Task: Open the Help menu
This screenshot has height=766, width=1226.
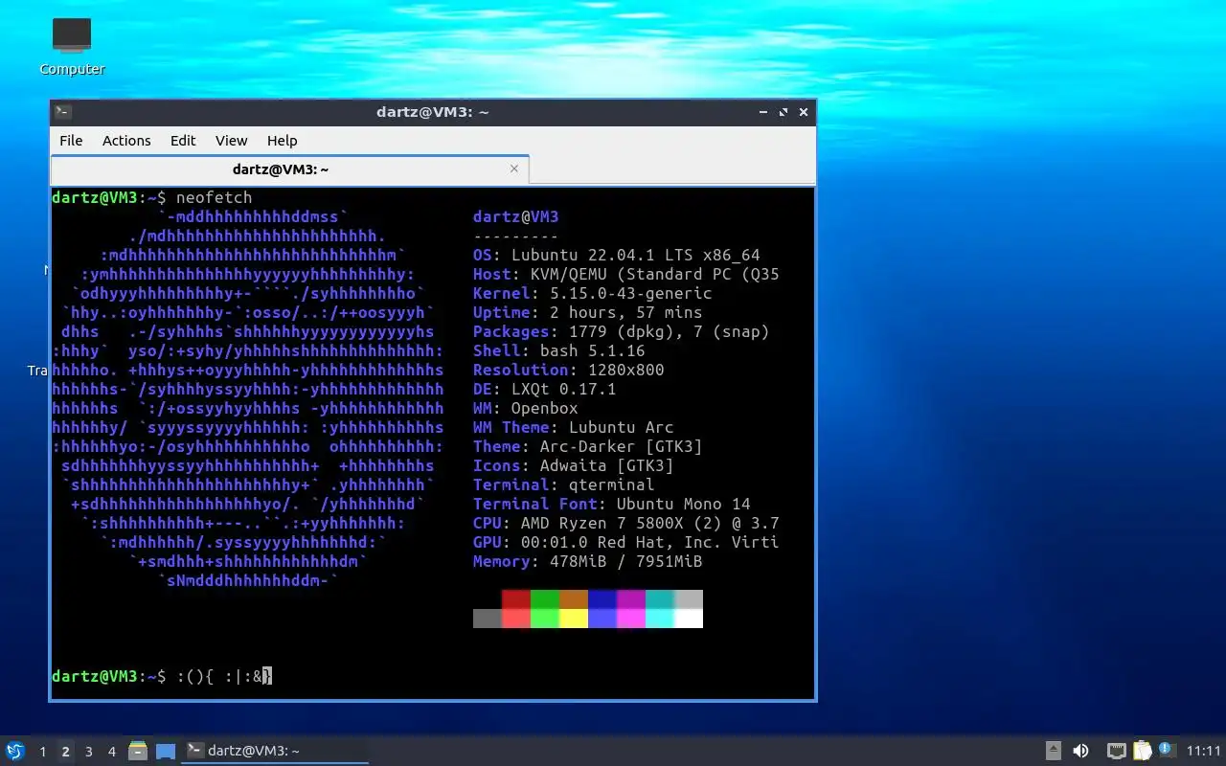Action: [282, 140]
